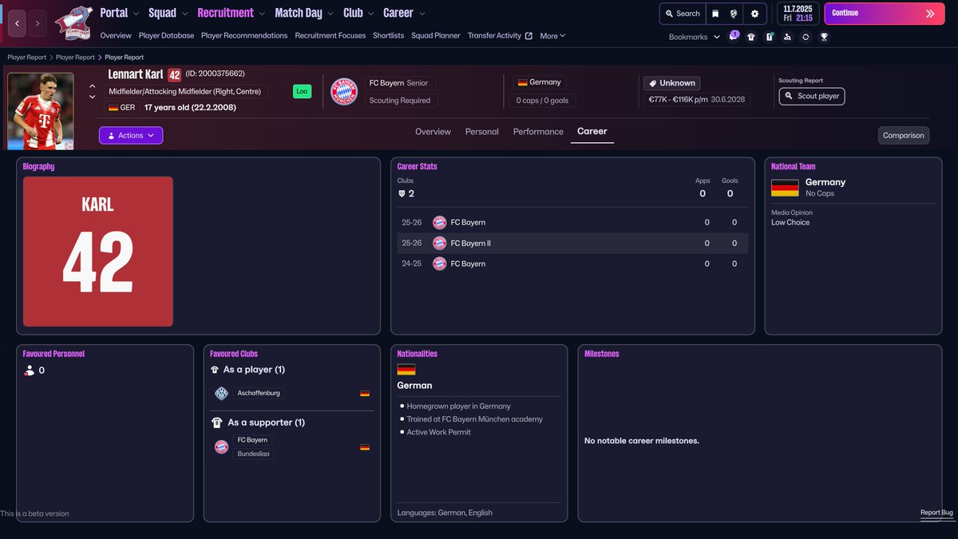Open the Portal dropdown menu

click(120, 13)
